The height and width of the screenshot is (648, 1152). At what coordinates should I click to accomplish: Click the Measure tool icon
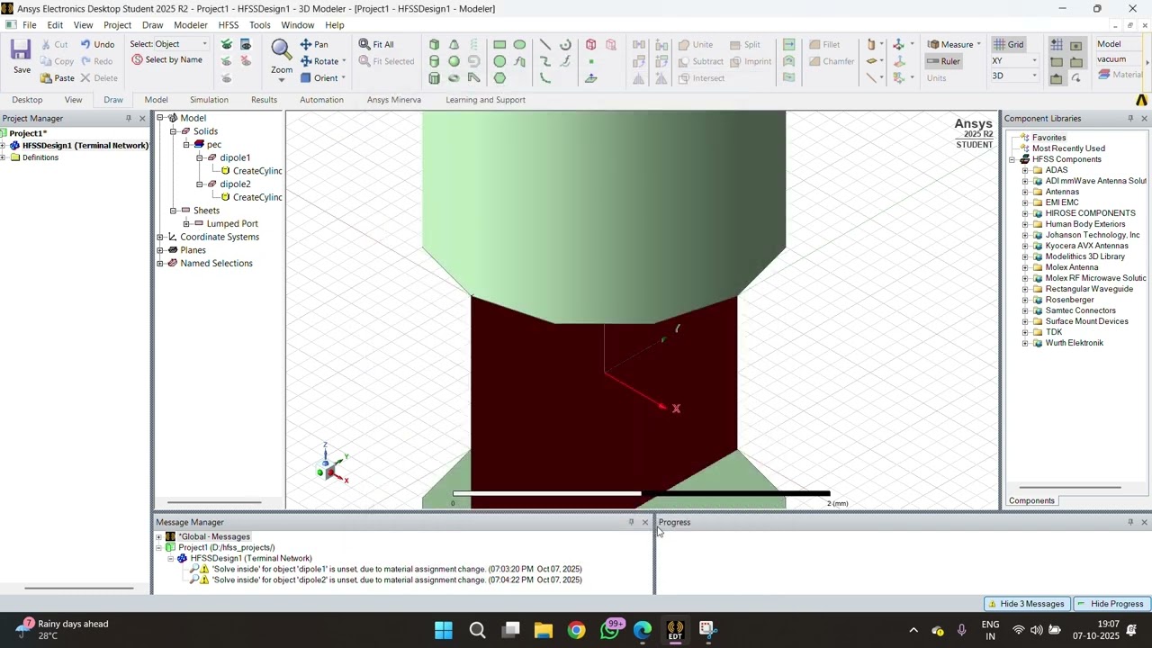point(933,44)
